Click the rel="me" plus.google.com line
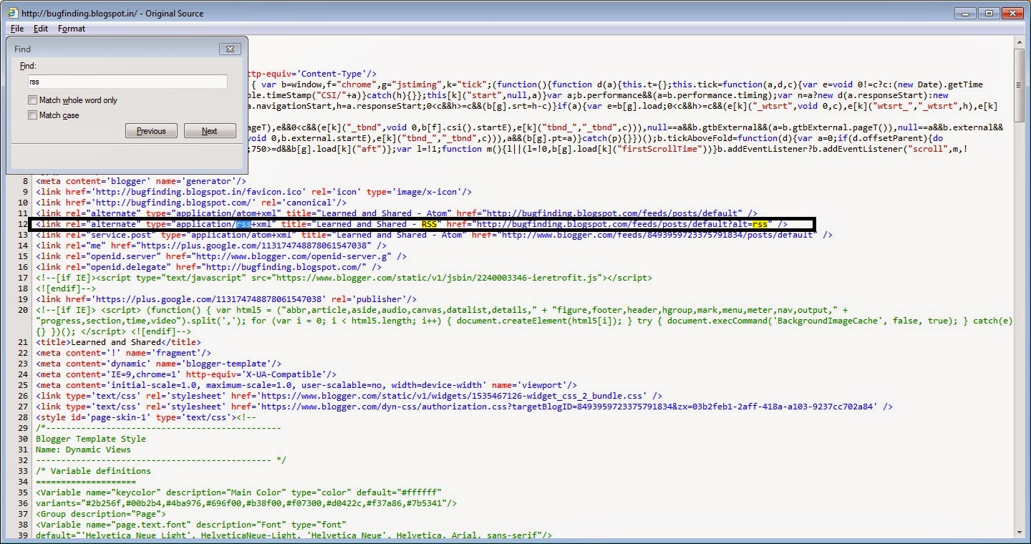 (x=210, y=246)
